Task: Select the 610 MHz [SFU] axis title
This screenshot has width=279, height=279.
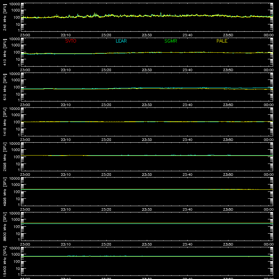Action: [5, 87]
